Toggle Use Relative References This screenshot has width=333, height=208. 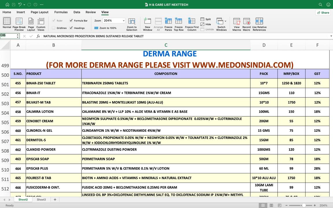pos(259,24)
